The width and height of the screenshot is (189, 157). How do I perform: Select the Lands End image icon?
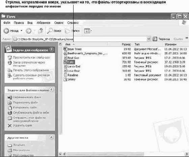65,66
